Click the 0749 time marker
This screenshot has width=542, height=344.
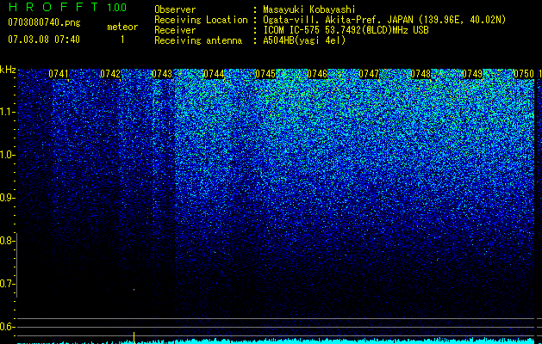pyautogui.click(x=472, y=74)
